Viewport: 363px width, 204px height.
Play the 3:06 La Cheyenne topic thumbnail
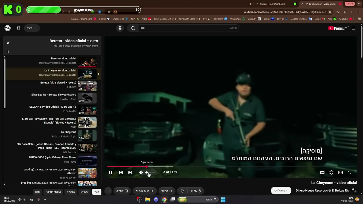tap(87, 135)
